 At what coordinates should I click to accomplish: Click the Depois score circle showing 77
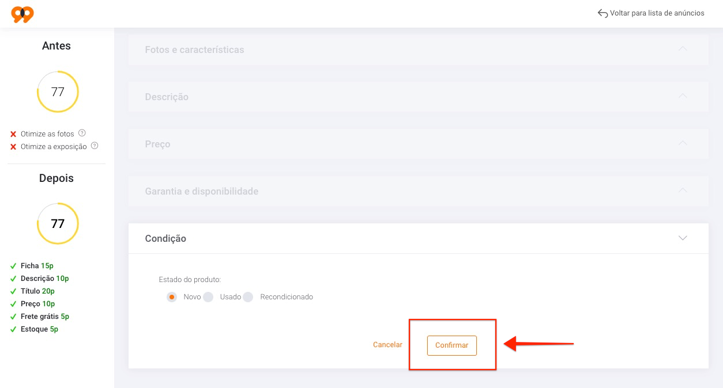pyautogui.click(x=58, y=223)
